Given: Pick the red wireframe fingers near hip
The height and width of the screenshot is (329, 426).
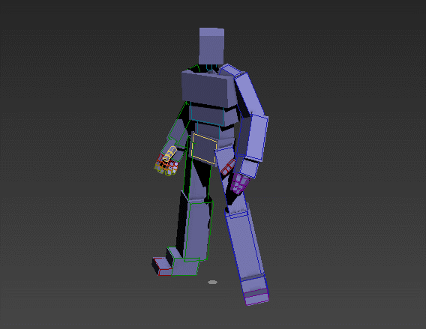Looking at the screenshot, I should point(228,167).
